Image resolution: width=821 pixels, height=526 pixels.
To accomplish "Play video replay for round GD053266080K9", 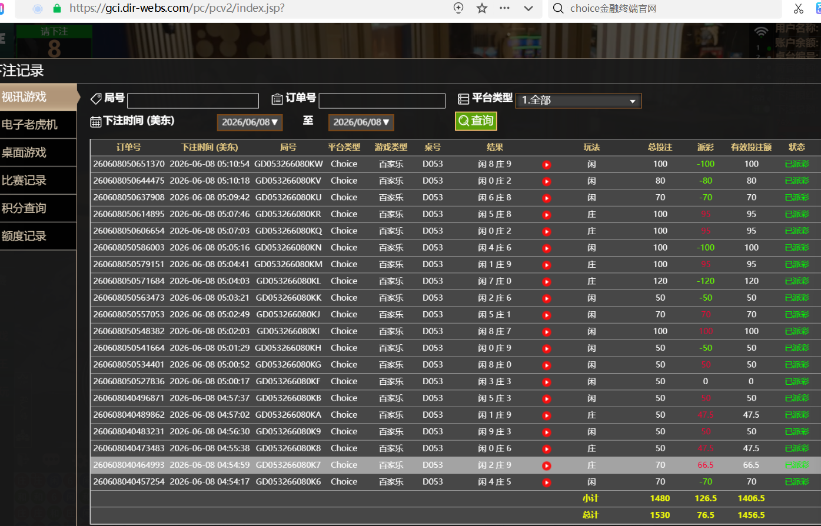I will click(547, 432).
